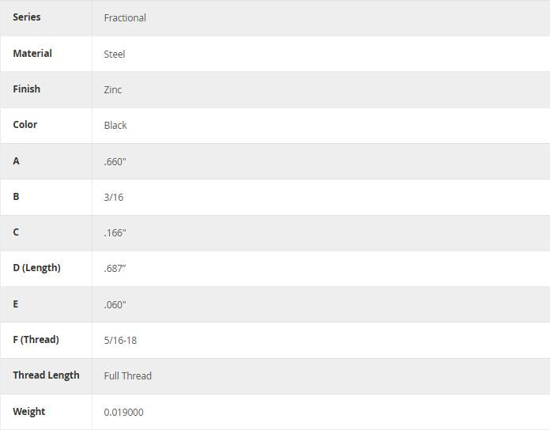This screenshot has height=430, width=550.
Task: Select the Steel material value
Action: (115, 55)
